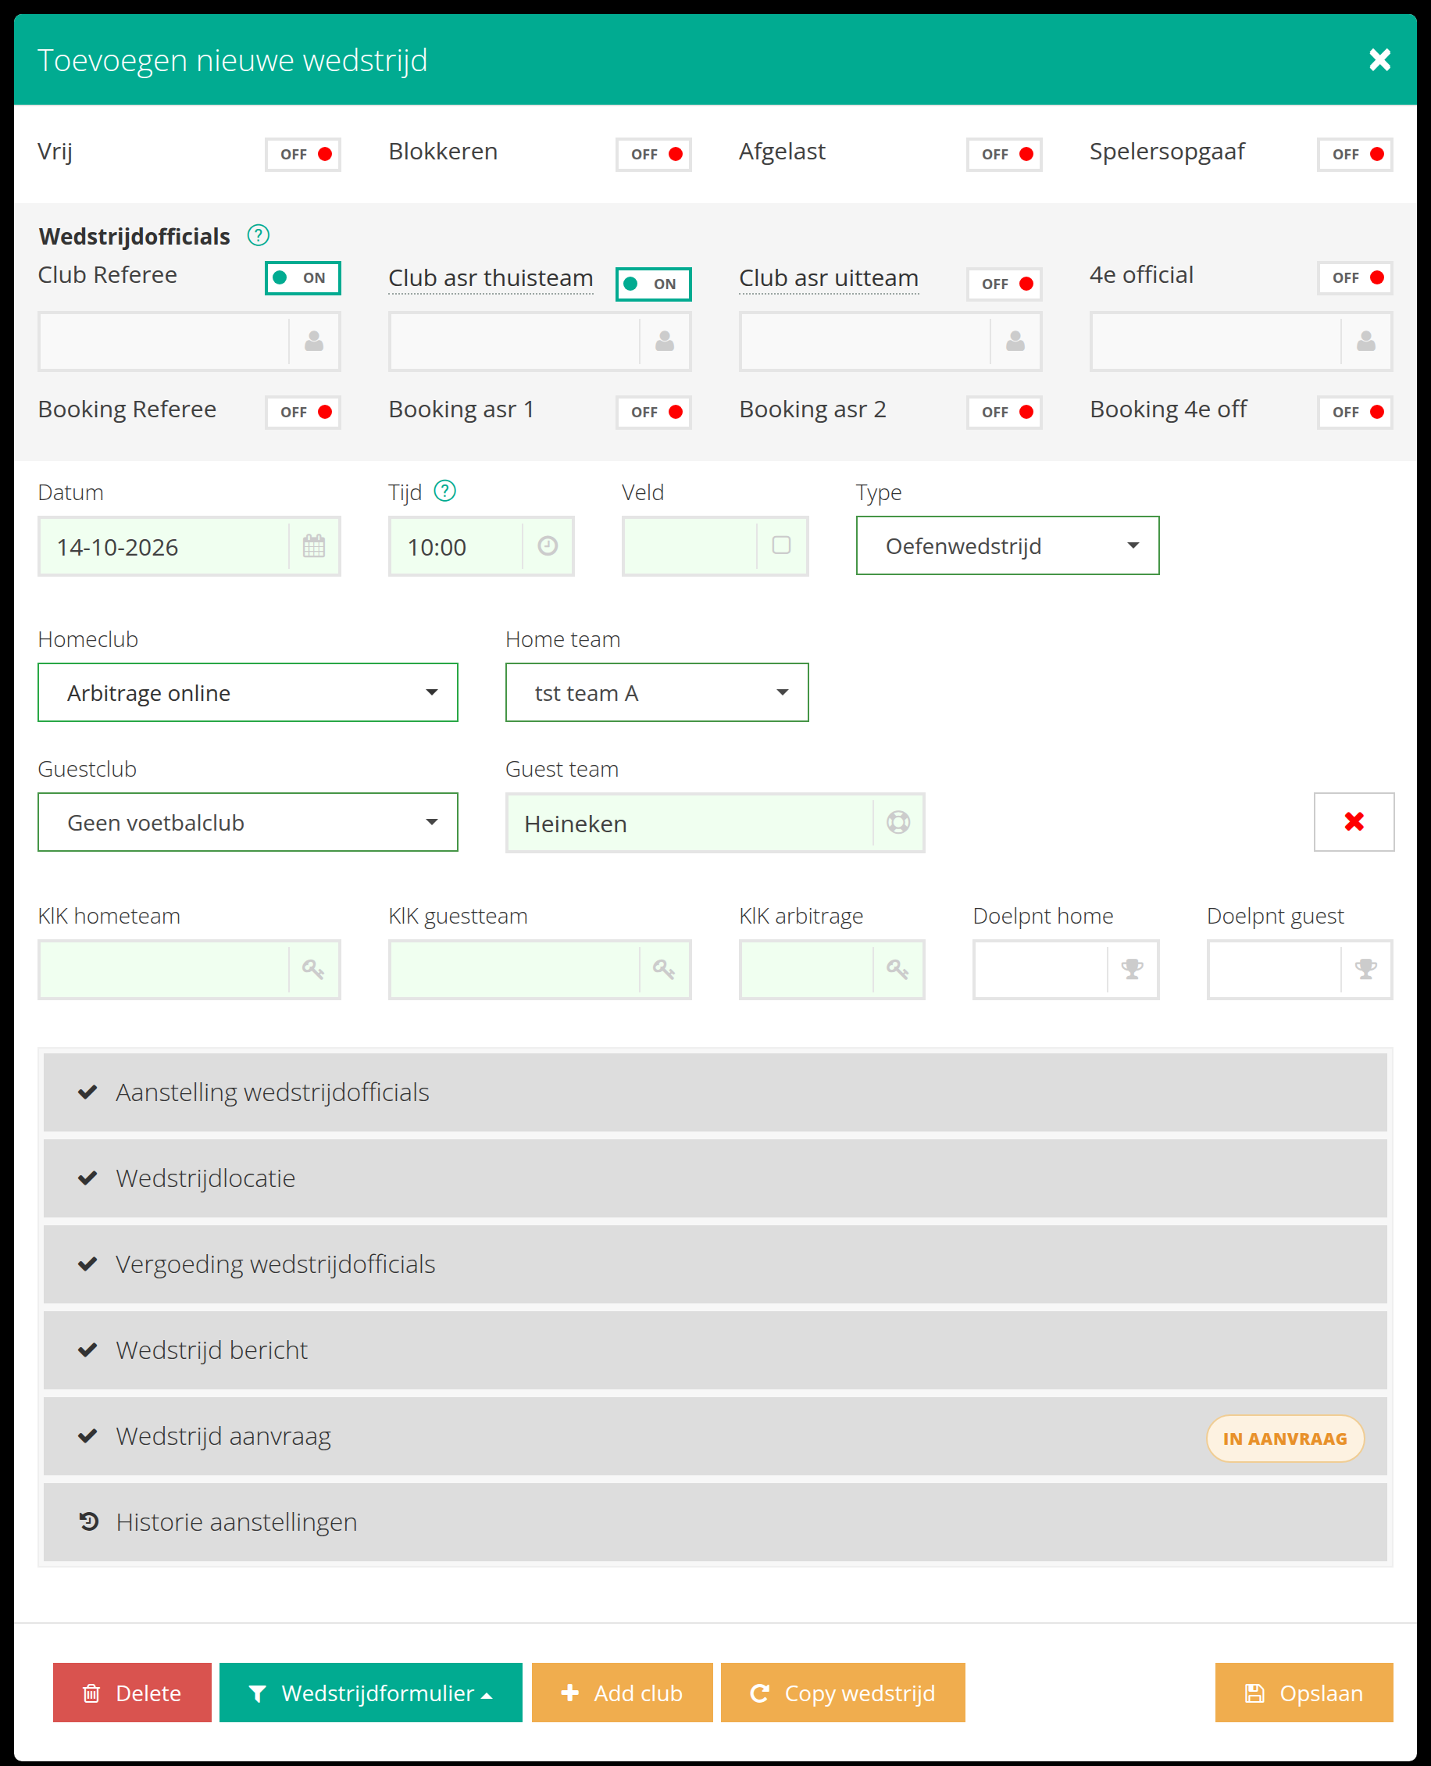Toggle the Vrij switch
This screenshot has width=1431, height=1766.
pyautogui.click(x=303, y=154)
